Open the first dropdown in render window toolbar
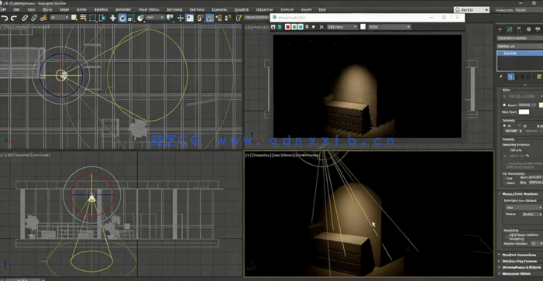543x281 pixels. click(x=342, y=26)
